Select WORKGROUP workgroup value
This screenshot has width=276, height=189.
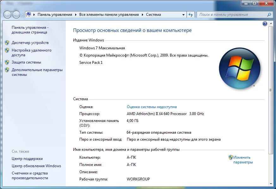[138, 179]
